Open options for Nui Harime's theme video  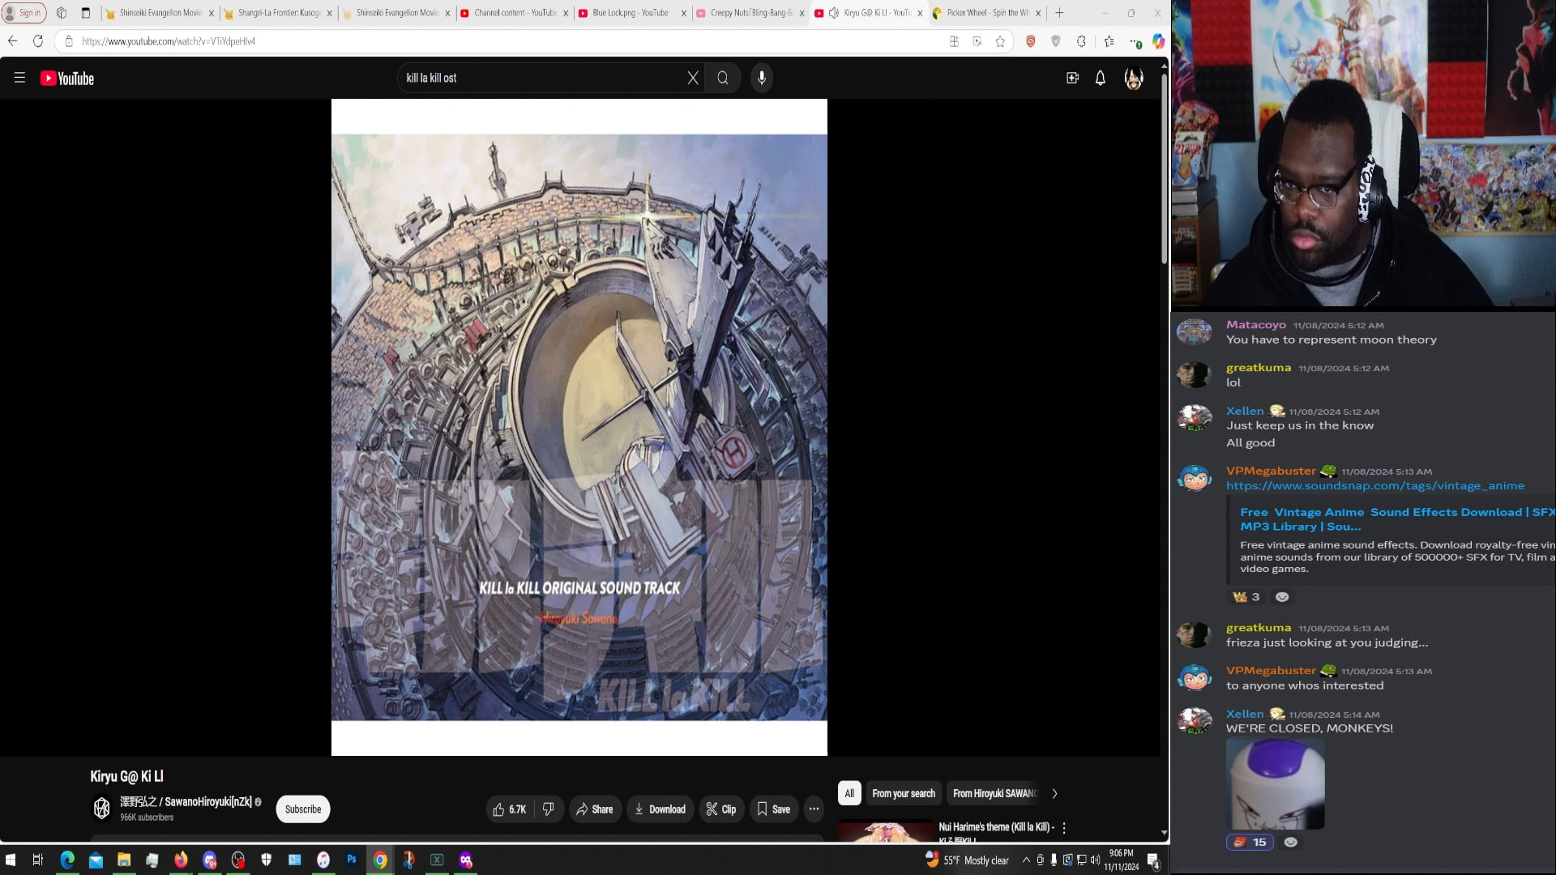(x=1064, y=828)
